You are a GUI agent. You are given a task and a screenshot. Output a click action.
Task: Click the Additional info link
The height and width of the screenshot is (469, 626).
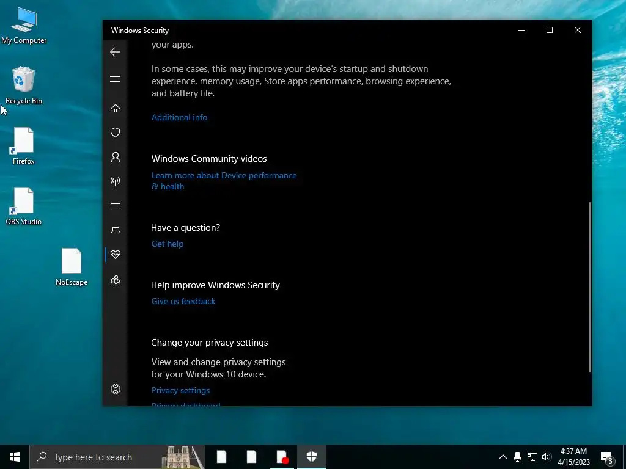[x=179, y=117]
